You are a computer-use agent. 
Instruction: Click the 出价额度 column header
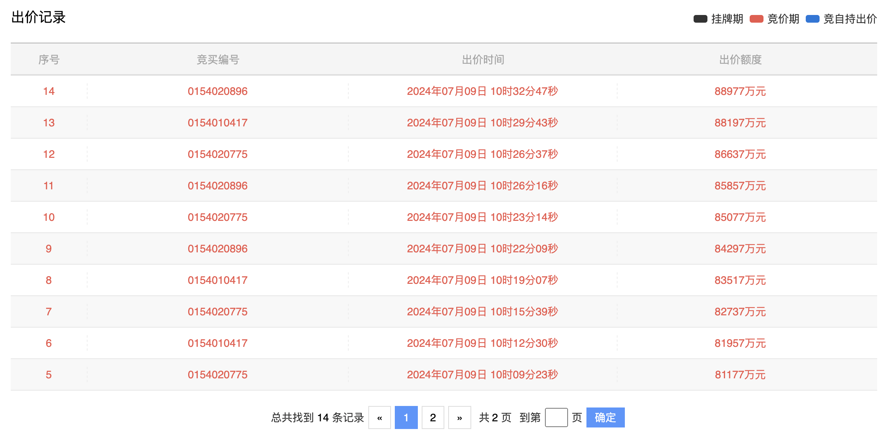click(740, 60)
